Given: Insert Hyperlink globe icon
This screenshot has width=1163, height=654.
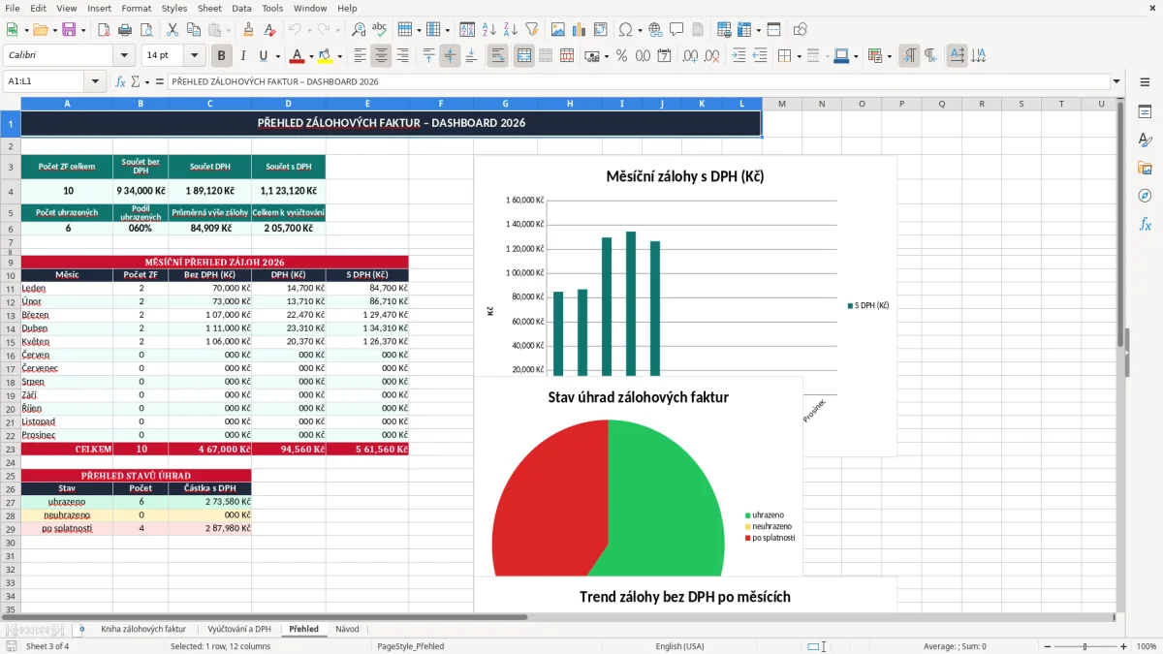Looking at the screenshot, I should coord(655,30).
